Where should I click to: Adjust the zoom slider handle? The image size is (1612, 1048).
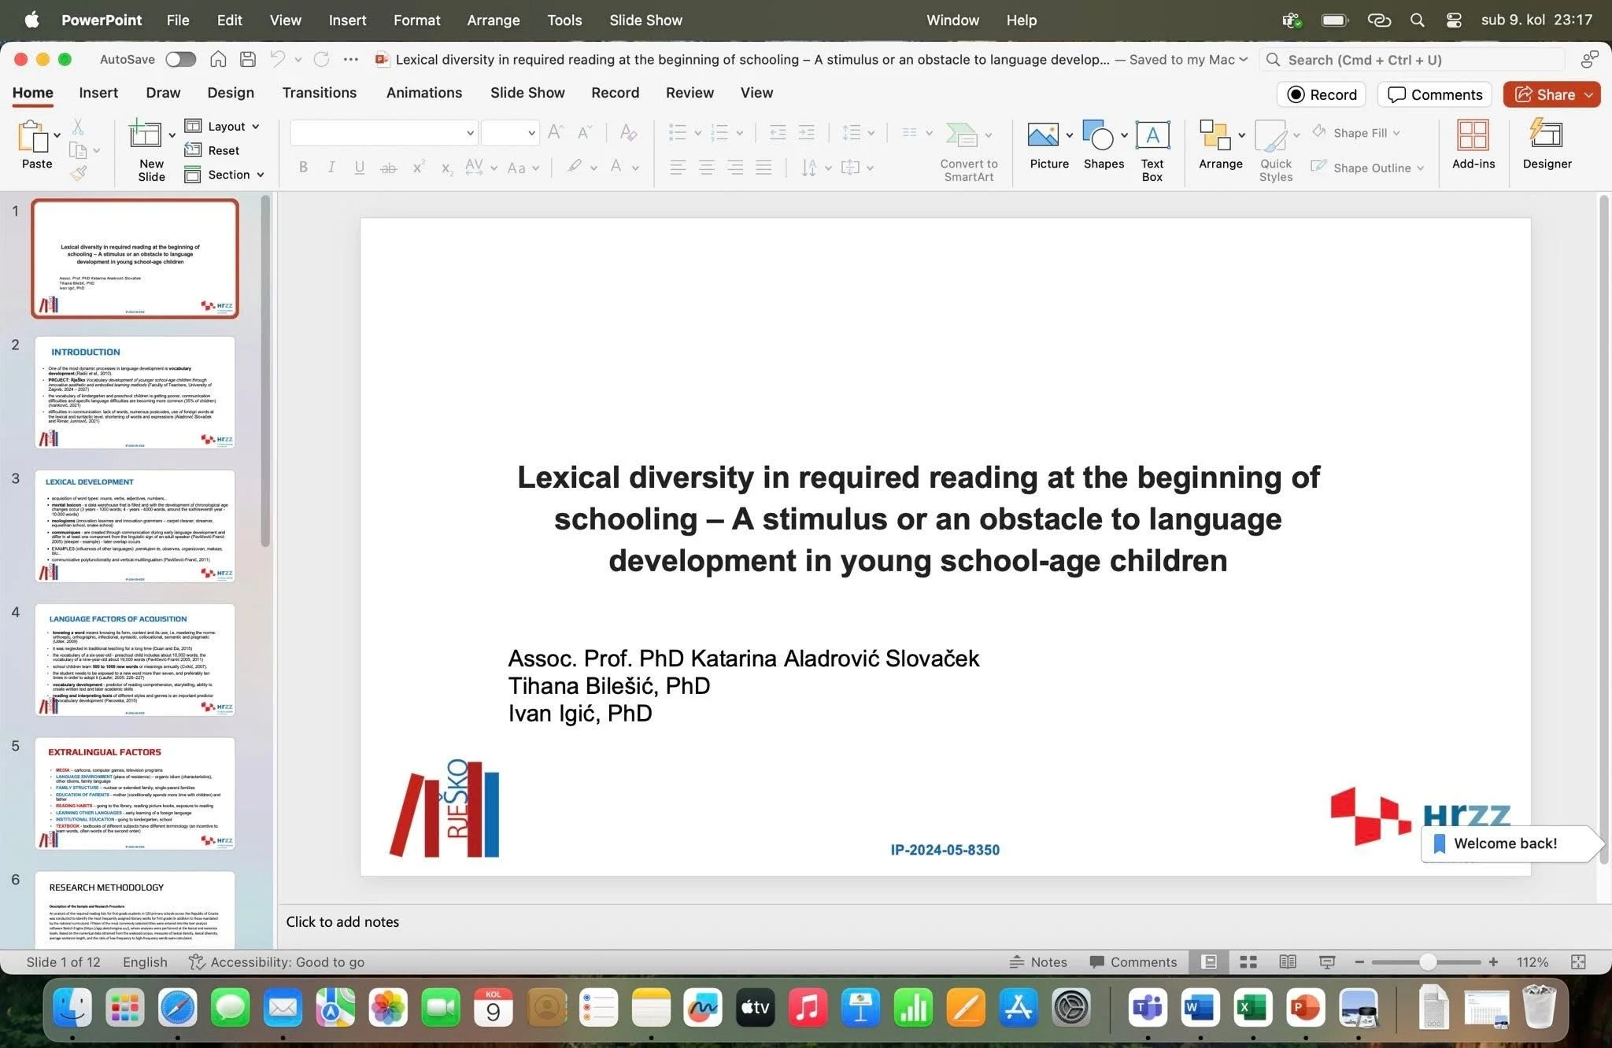tap(1427, 961)
